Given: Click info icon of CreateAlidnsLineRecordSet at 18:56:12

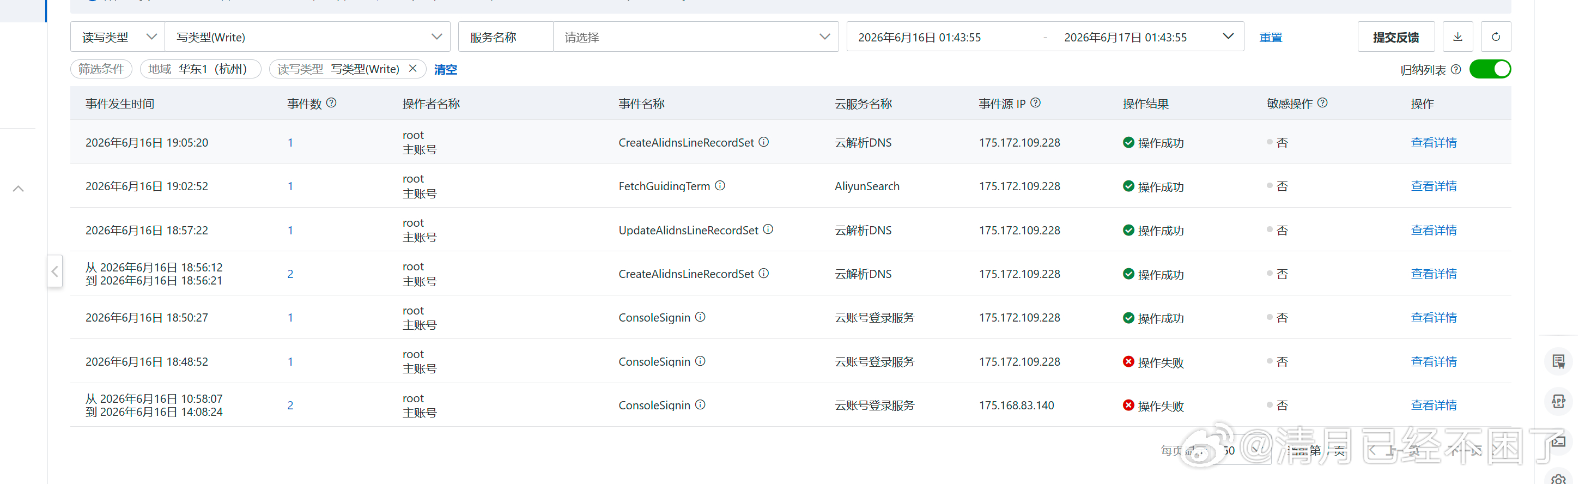Looking at the screenshot, I should pyautogui.click(x=764, y=273).
